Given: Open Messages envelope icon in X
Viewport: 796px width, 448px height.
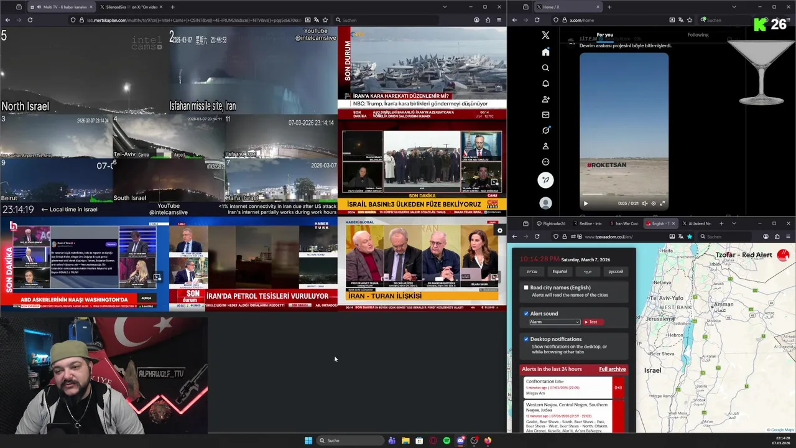Looking at the screenshot, I should 545,114.
